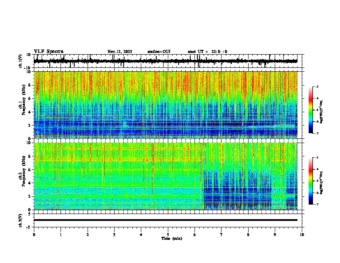Click the ch.3 flat voltage trace

pos(165,220)
